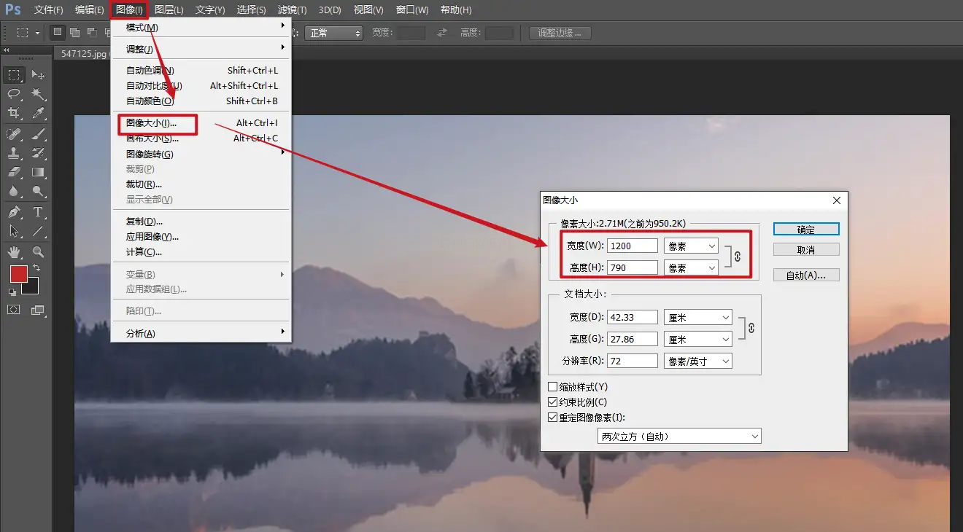Select the Rectangular Marquee tool

coord(14,75)
